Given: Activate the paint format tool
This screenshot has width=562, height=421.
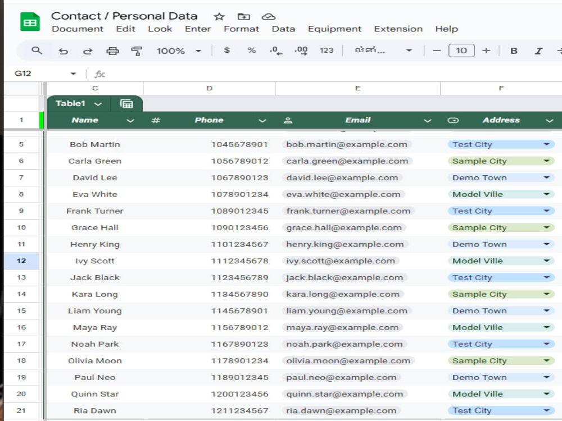Looking at the screenshot, I should pos(137,51).
